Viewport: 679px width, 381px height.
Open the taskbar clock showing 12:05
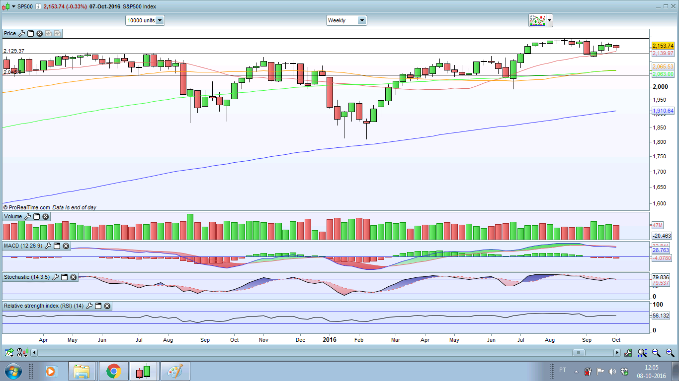click(x=651, y=371)
